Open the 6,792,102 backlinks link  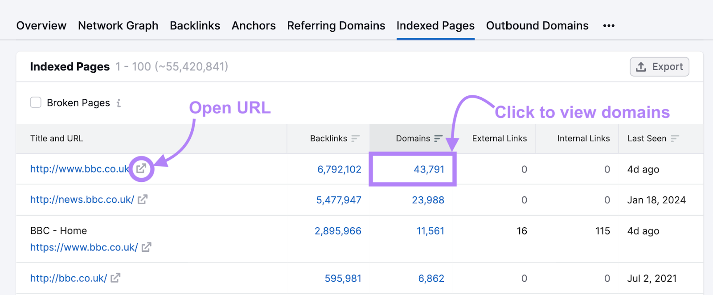[339, 169]
